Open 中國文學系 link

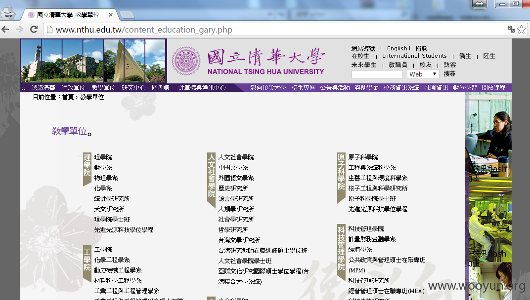pos(233,168)
